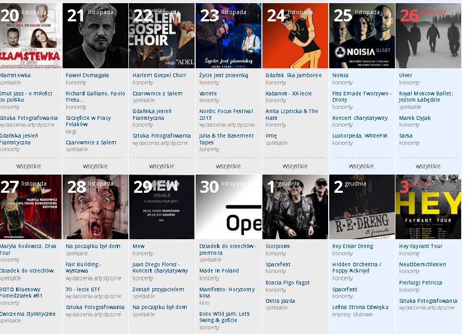Click Sztuka Fotografowania under 3 grudnia

click(428, 301)
